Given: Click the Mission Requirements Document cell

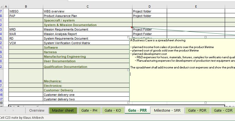Looking at the screenshot, I should (x=88, y=29).
